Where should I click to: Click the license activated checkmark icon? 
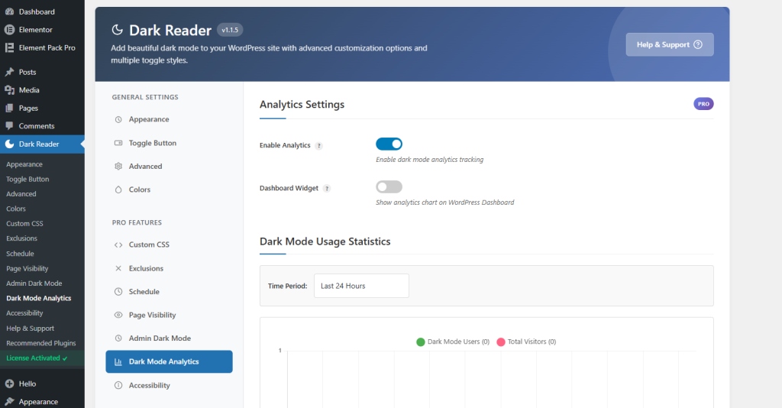point(65,358)
